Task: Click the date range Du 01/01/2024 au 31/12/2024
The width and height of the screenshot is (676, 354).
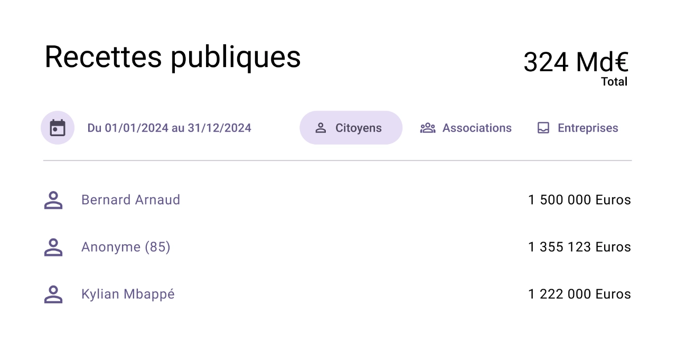Action: 169,128
